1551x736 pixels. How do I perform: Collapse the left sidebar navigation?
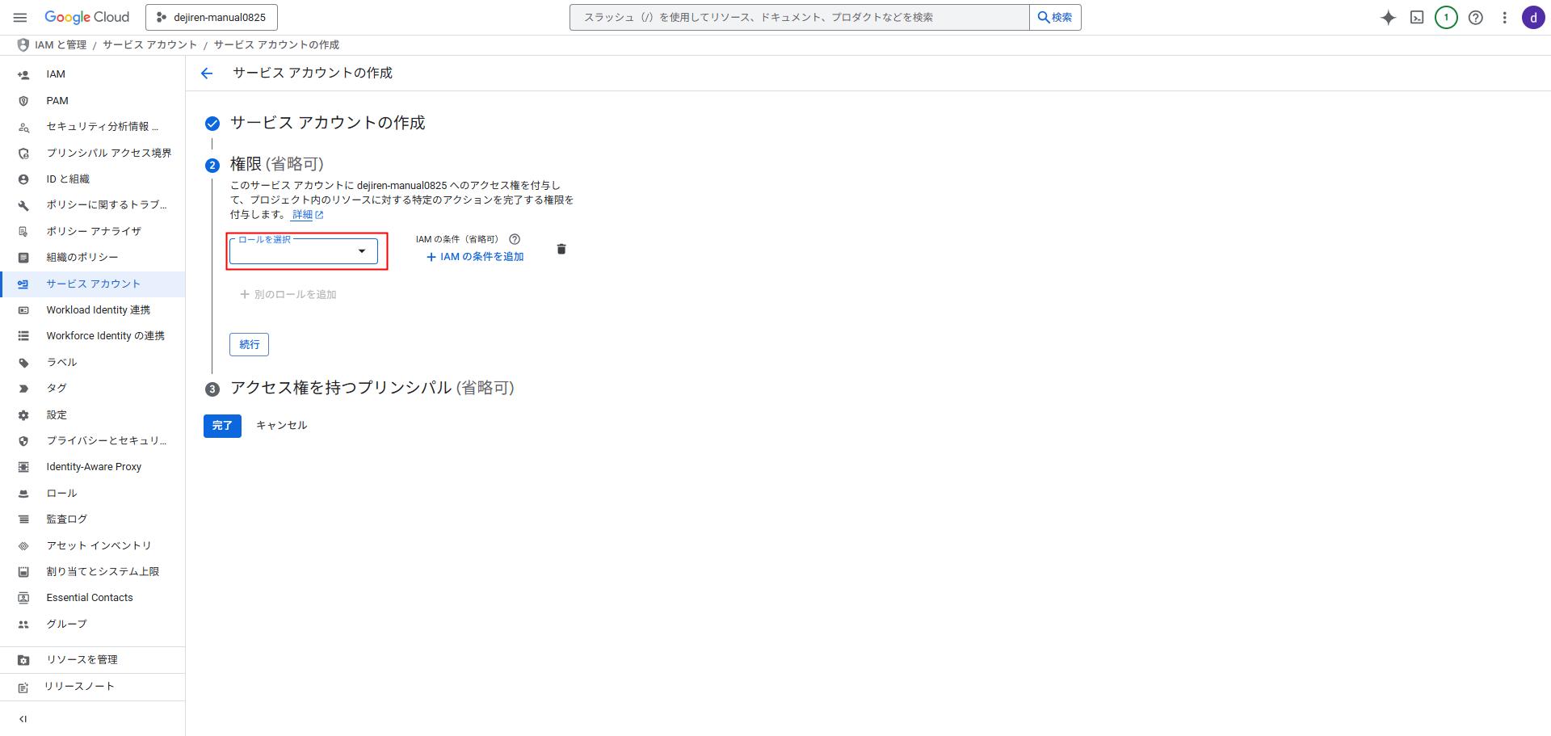point(23,719)
